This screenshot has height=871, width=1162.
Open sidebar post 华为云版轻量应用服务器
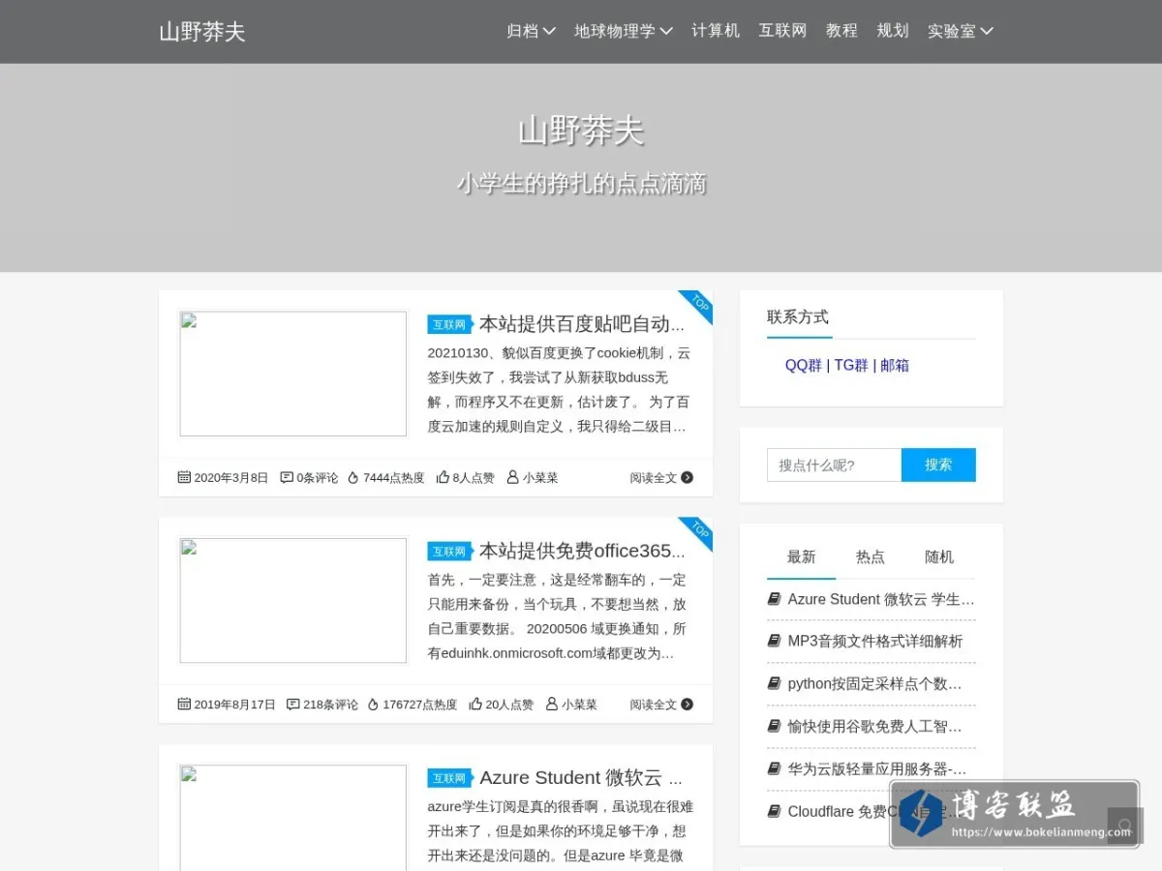pos(877,768)
